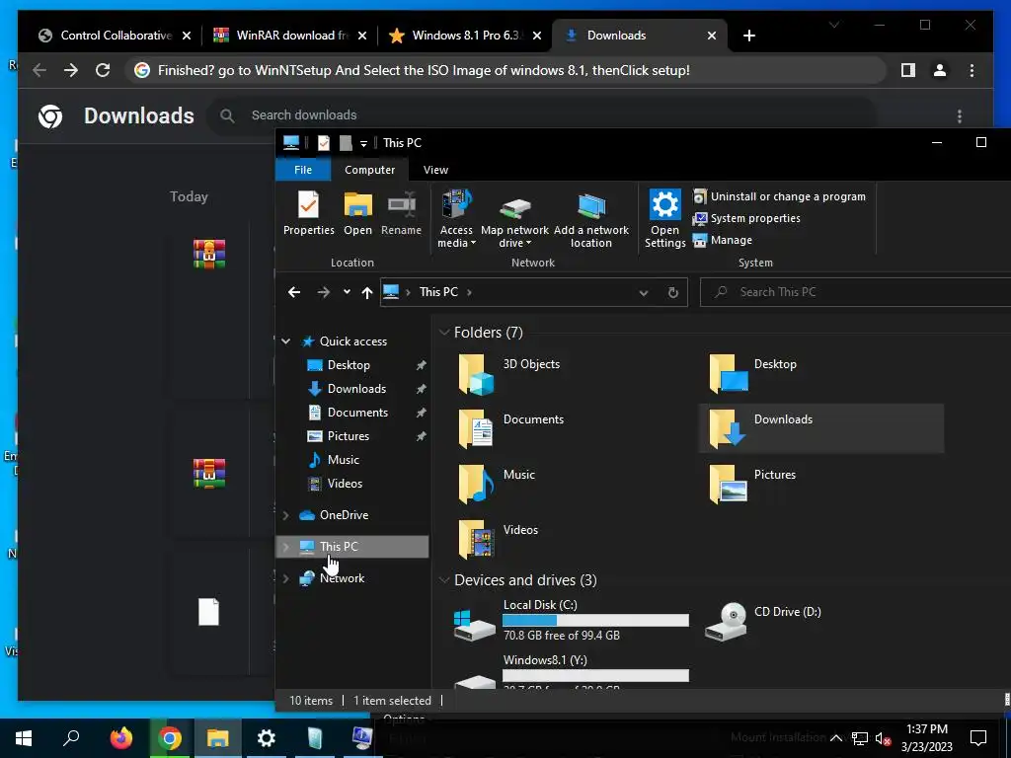
Task: Open Settings from the taskbar
Action: (x=266, y=738)
